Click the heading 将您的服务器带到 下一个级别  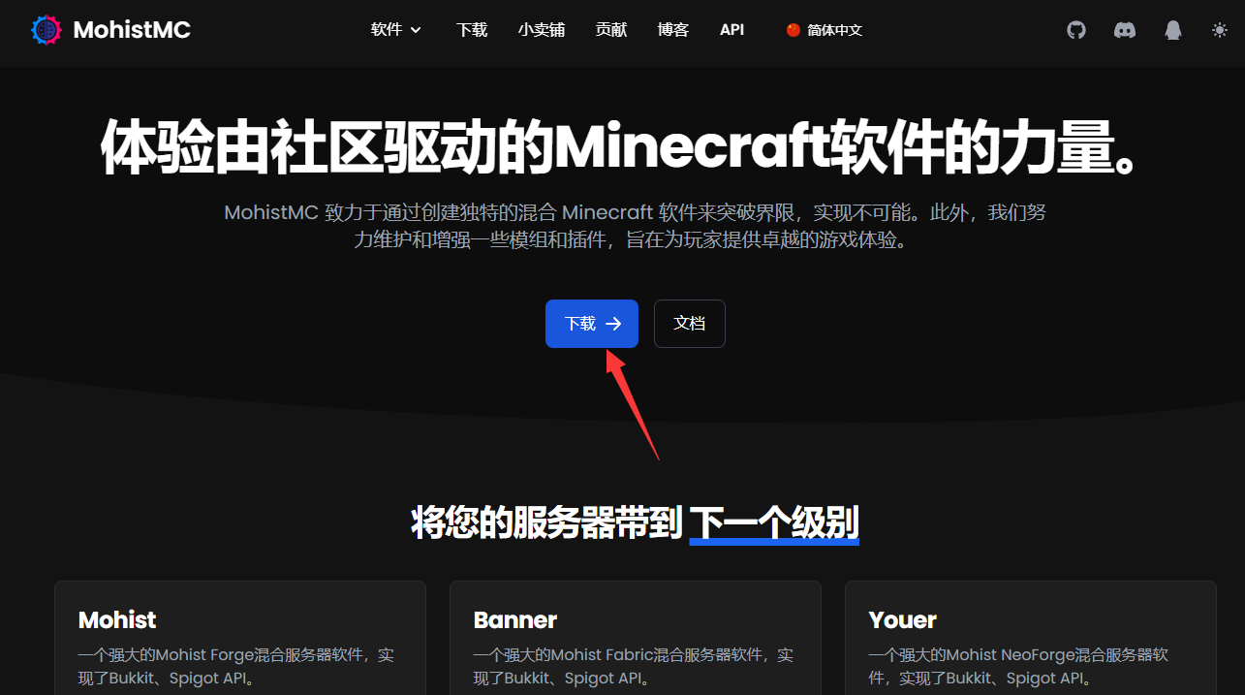tap(636, 522)
